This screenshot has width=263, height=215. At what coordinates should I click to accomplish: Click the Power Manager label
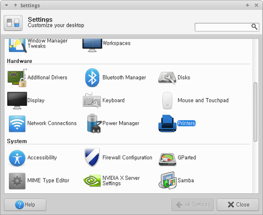[121, 123]
